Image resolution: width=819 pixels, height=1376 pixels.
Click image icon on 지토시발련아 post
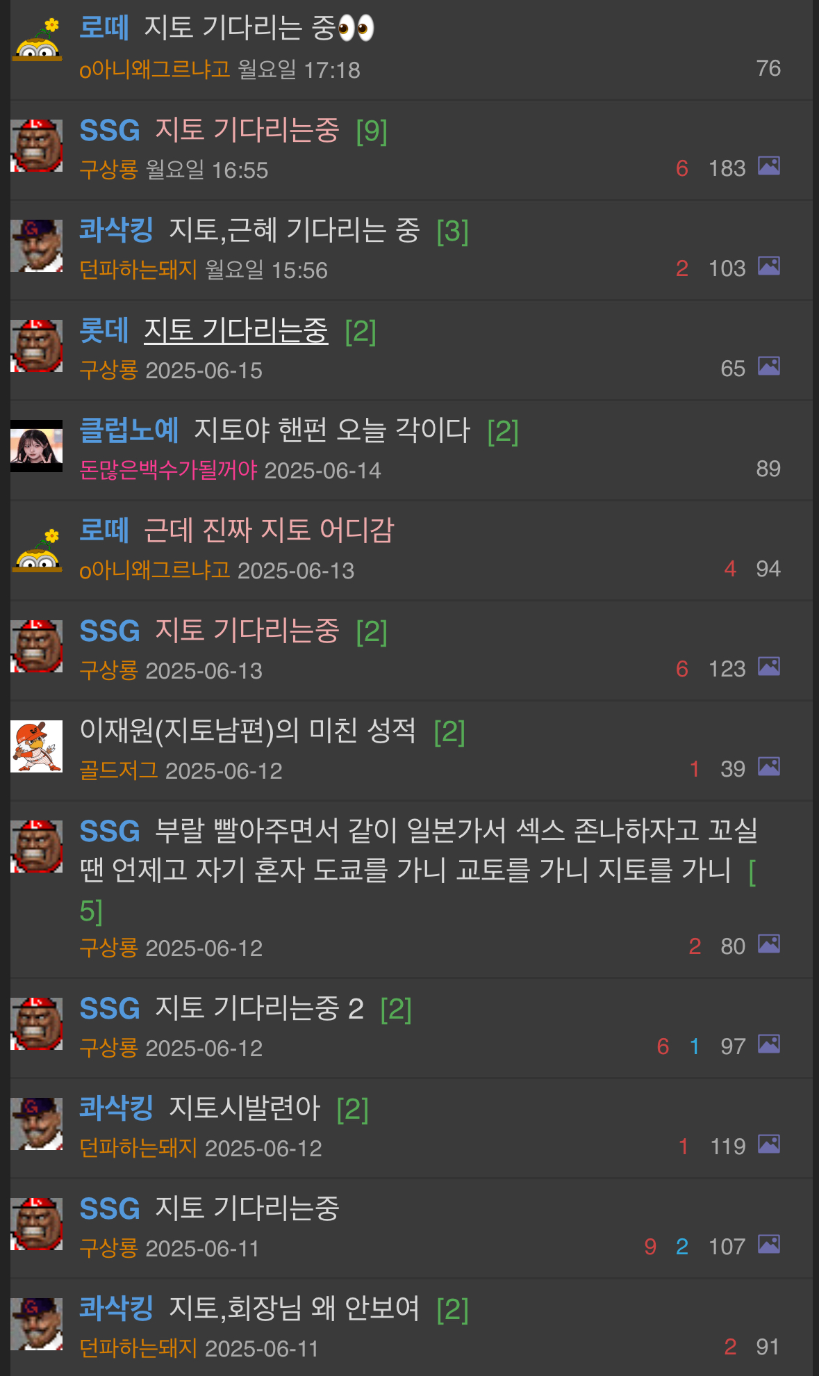[768, 1144]
